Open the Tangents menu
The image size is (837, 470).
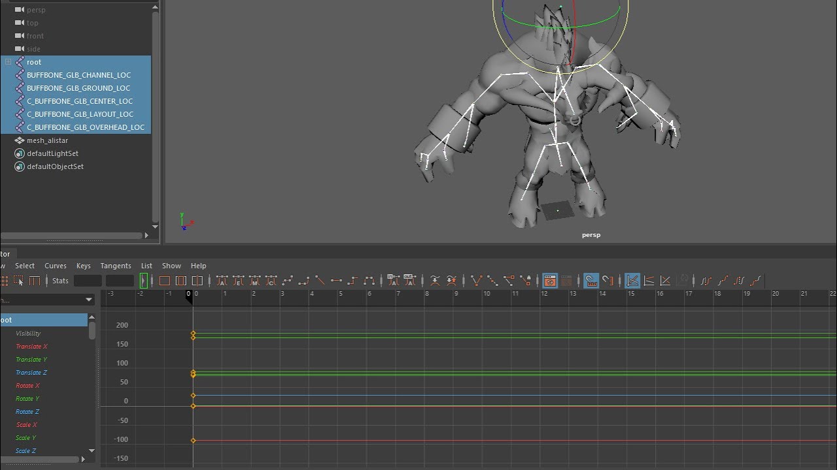tap(116, 266)
